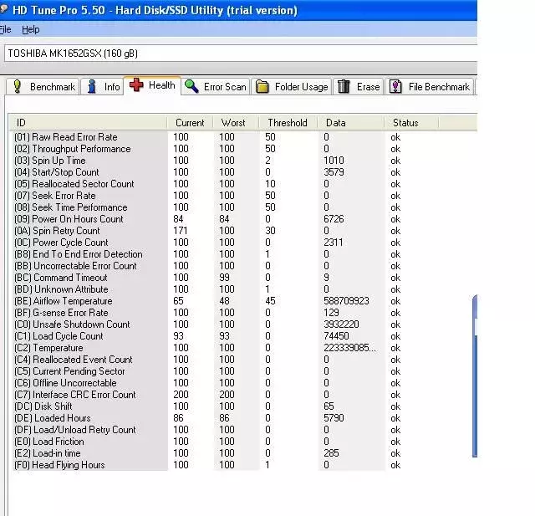This screenshot has width=535, height=516.
Task: Click the data value 5790
Action: point(334,418)
